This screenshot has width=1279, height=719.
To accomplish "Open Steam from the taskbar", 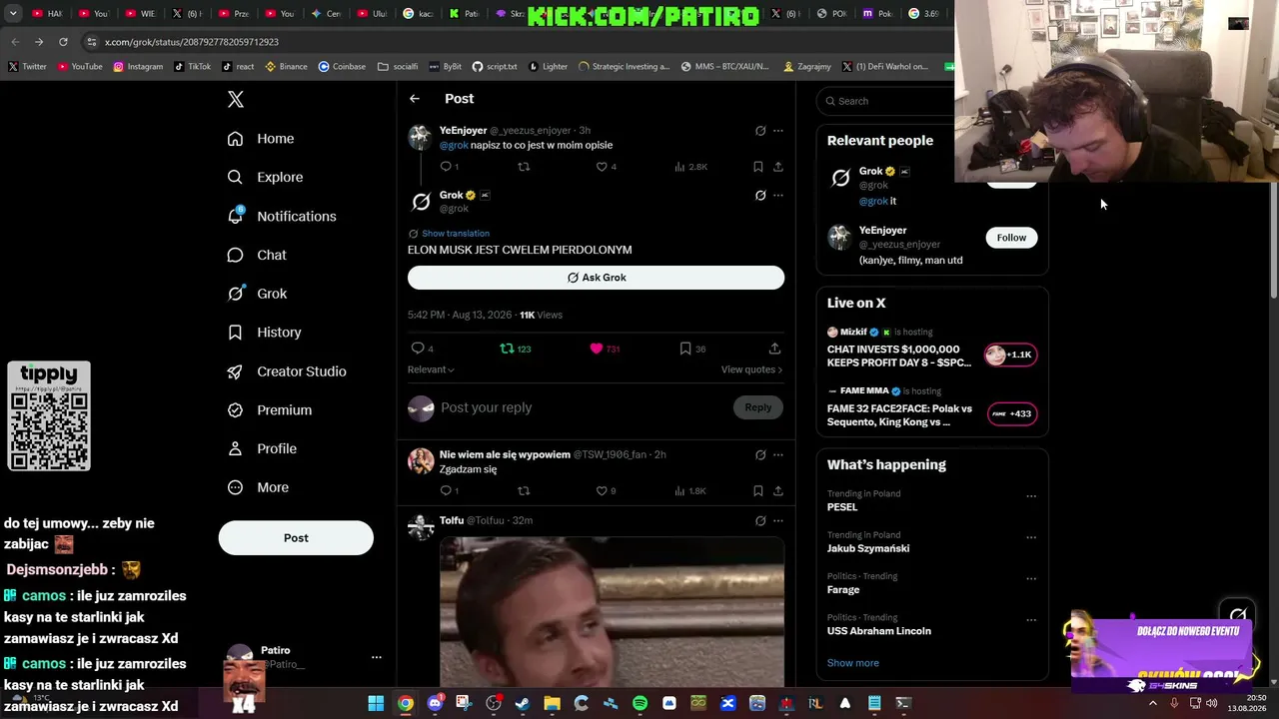I will [523, 704].
